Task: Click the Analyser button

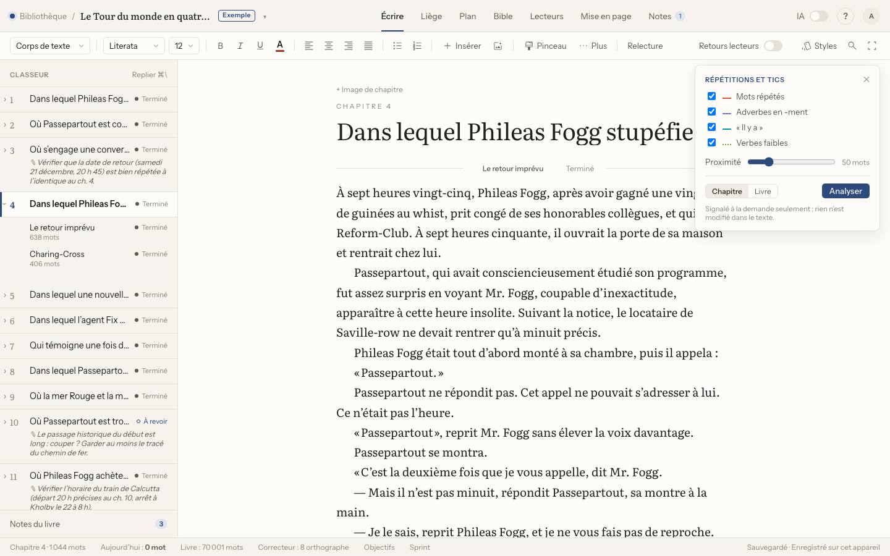Action: coord(845,191)
